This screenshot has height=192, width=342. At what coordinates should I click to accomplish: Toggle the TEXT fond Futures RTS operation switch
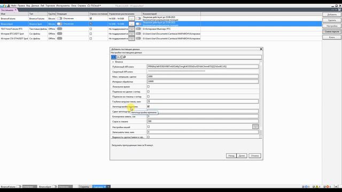(x=59, y=29)
